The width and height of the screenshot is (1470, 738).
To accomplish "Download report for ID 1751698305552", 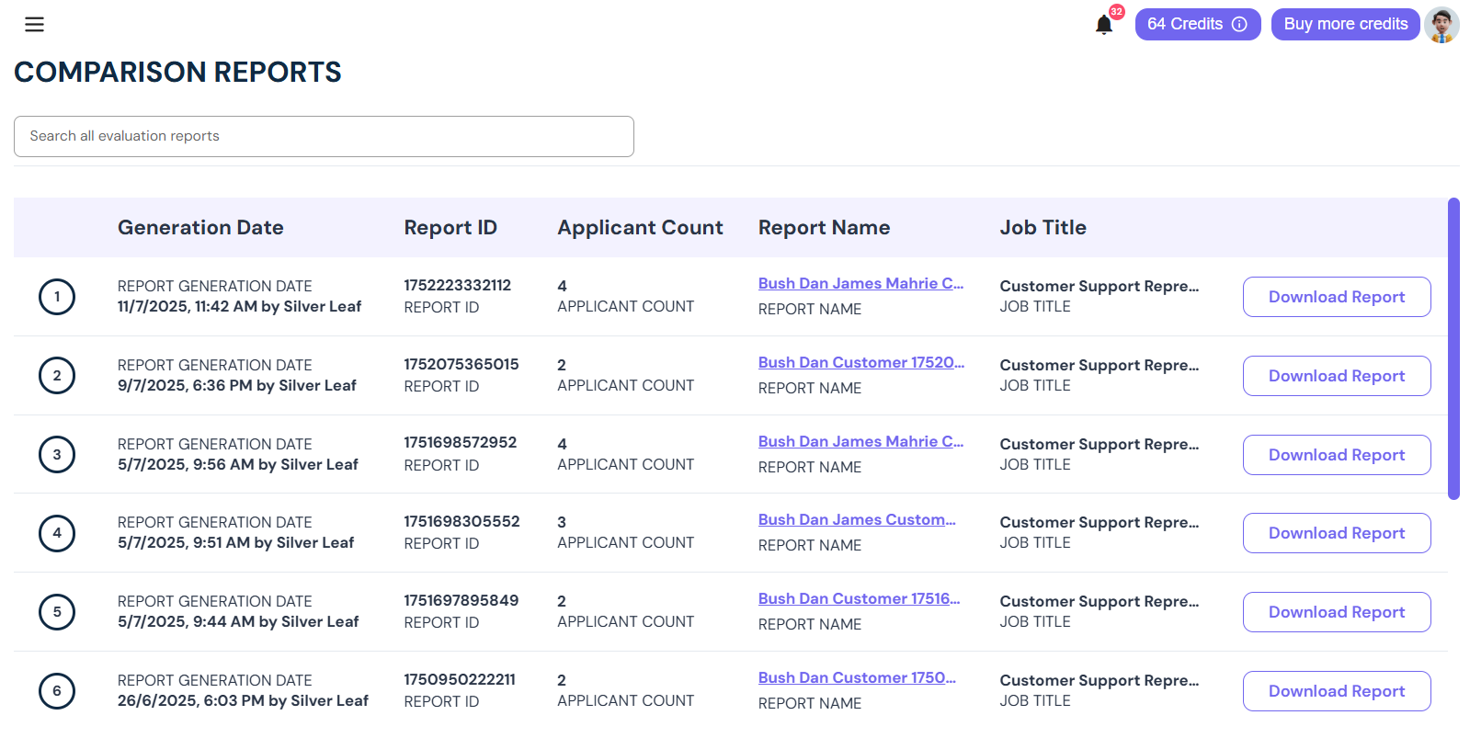I will pyautogui.click(x=1337, y=533).
